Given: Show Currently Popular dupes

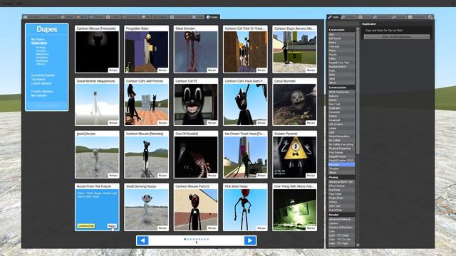Looking at the screenshot, I should [x=43, y=75].
